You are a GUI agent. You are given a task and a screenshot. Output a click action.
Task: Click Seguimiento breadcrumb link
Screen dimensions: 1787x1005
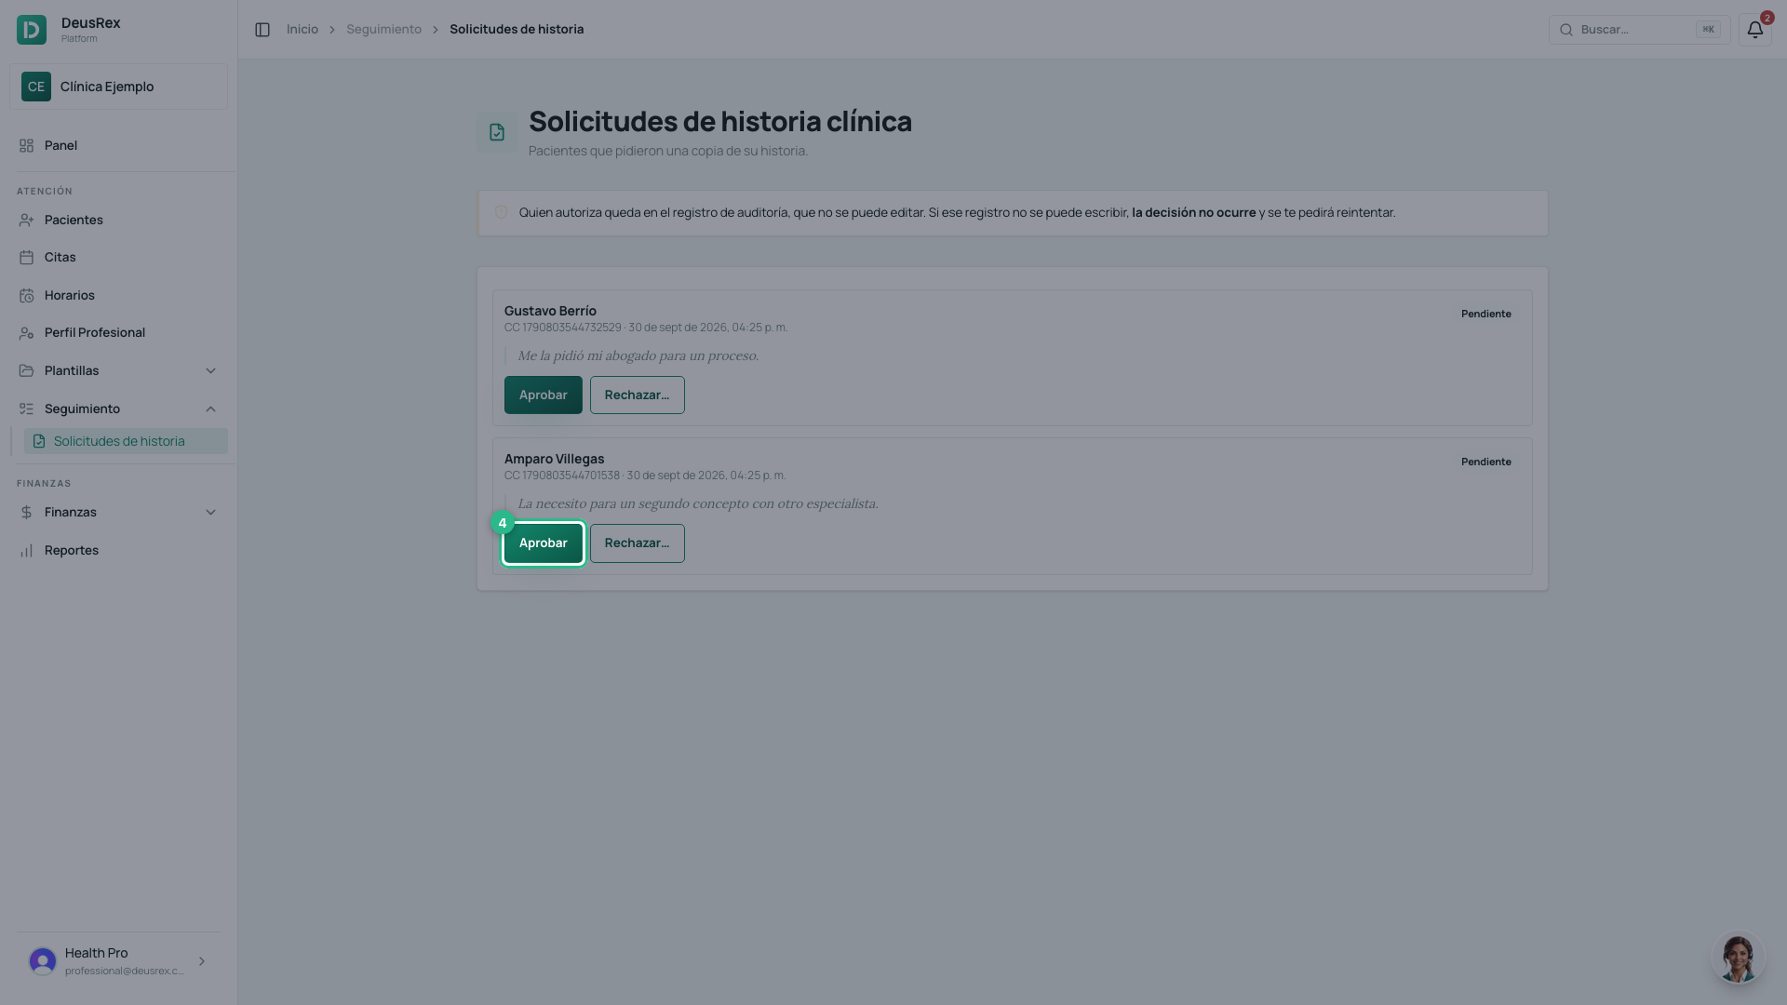click(x=383, y=30)
